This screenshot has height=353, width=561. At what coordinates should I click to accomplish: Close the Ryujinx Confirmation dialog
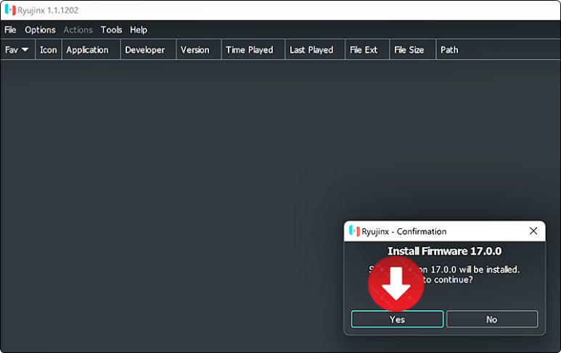pos(533,231)
